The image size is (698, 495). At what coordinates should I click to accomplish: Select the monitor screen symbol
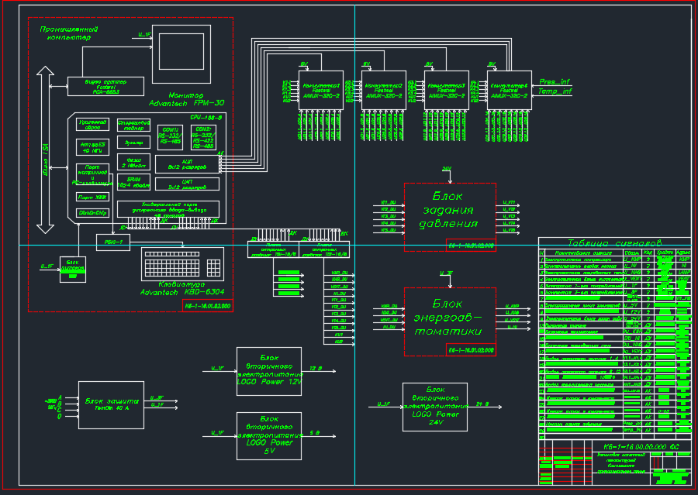181,53
